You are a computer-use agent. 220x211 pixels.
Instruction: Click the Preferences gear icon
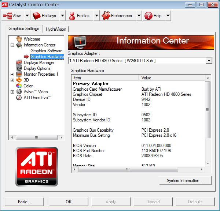(106, 16)
